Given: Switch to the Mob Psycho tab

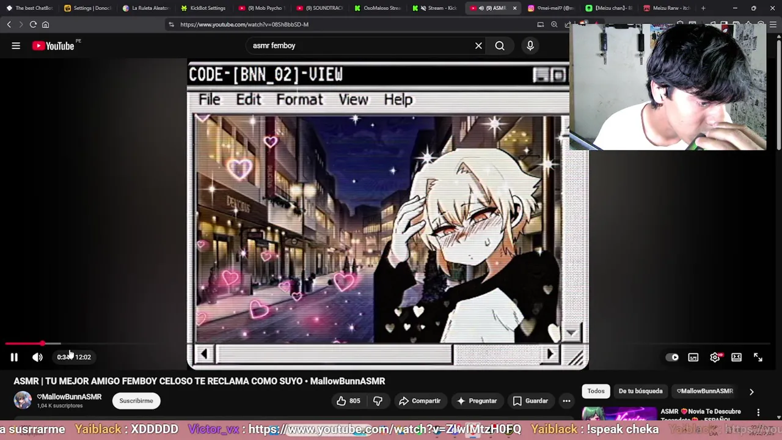Looking at the screenshot, I should tap(261, 8).
